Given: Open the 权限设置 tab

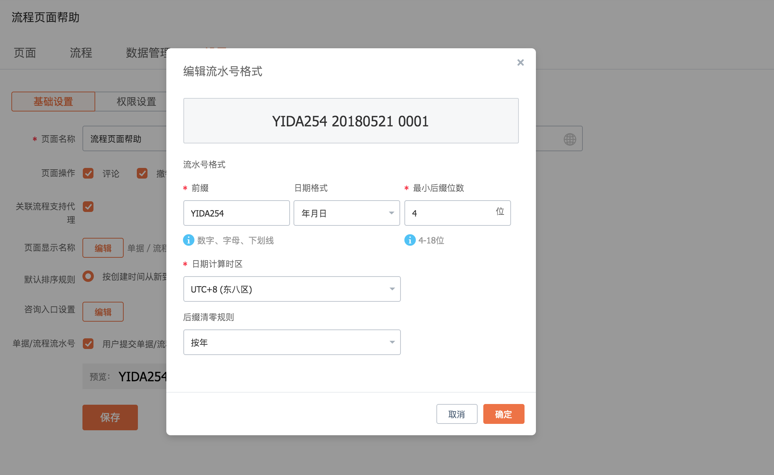Looking at the screenshot, I should click(136, 102).
